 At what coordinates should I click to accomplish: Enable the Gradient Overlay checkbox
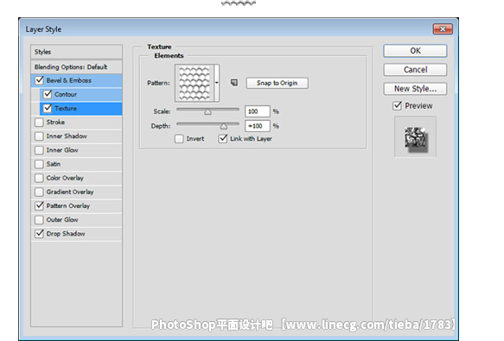39,192
